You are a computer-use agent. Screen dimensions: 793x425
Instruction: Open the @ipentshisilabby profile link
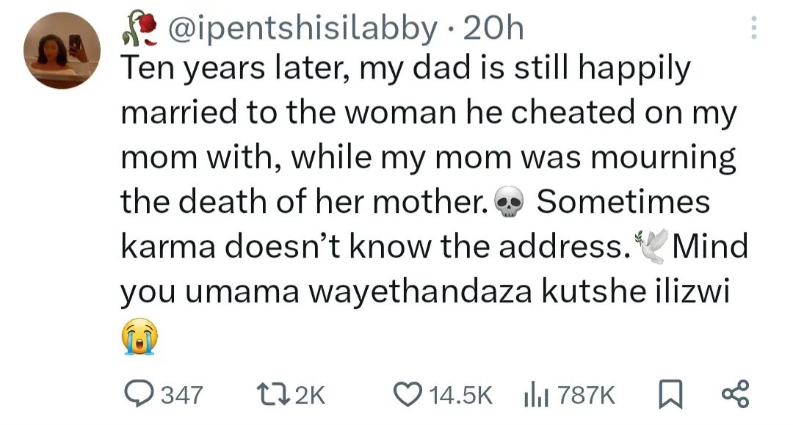(x=303, y=29)
